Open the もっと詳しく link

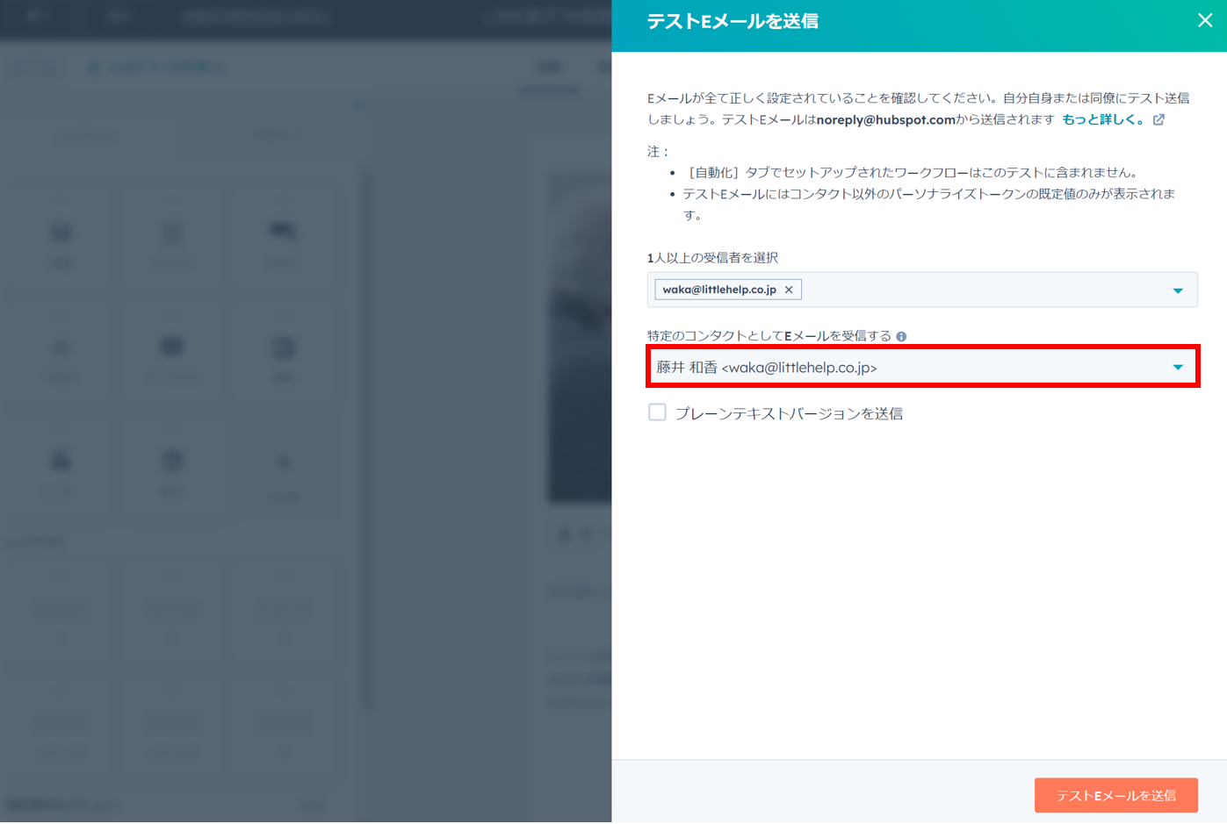tap(1102, 119)
